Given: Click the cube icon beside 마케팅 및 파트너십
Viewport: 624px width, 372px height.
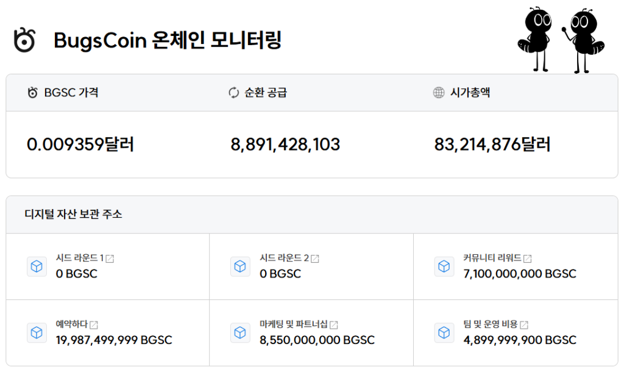Looking at the screenshot, I should click(240, 332).
